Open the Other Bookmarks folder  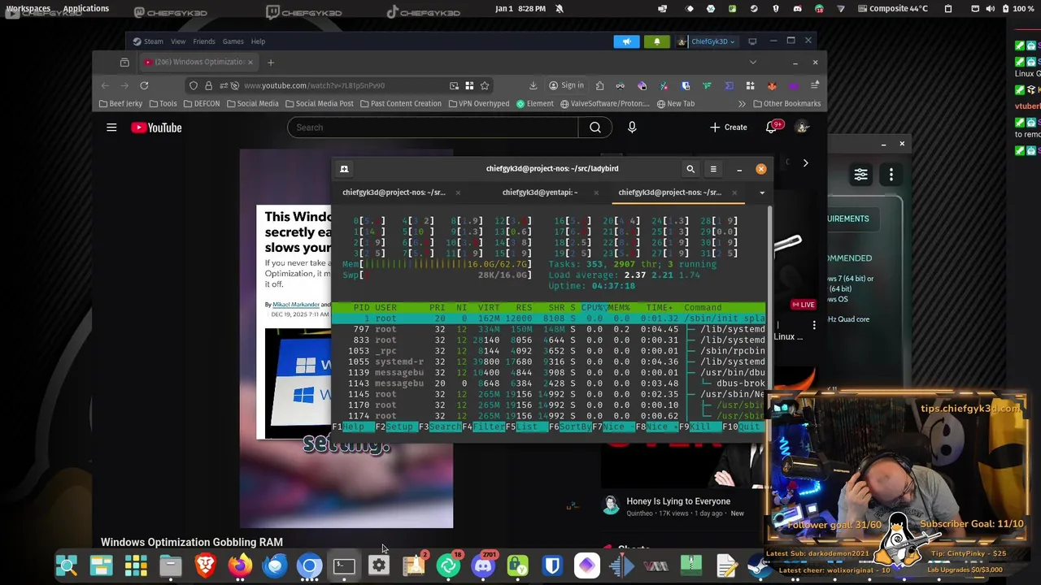click(786, 104)
